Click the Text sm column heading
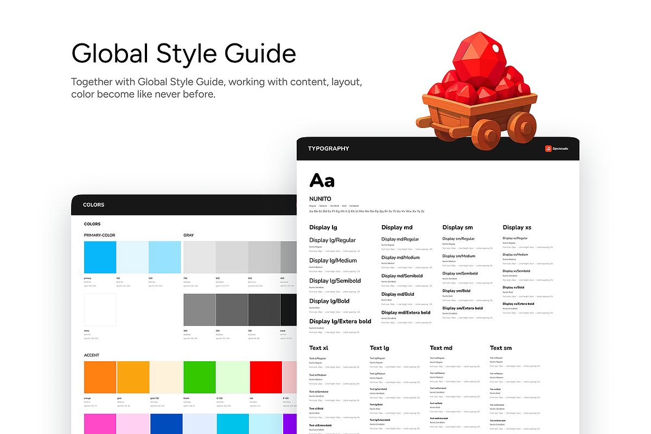The height and width of the screenshot is (434, 651). click(501, 348)
